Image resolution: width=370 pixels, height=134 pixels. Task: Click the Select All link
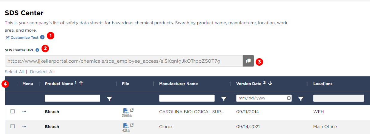click(x=15, y=72)
